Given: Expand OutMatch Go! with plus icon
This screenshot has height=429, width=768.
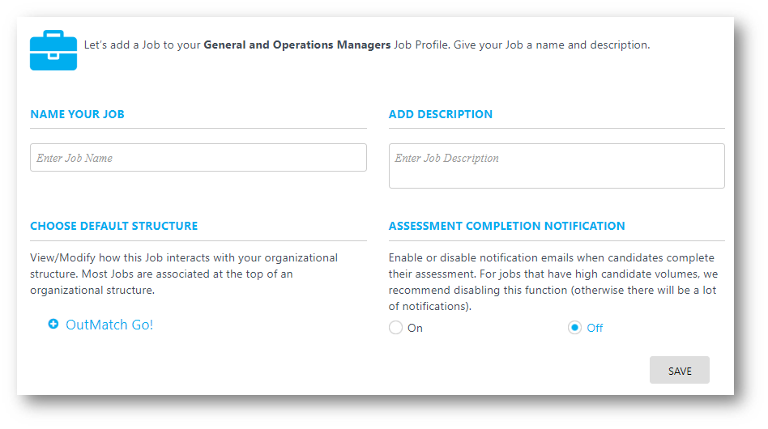Looking at the screenshot, I should 53,324.
